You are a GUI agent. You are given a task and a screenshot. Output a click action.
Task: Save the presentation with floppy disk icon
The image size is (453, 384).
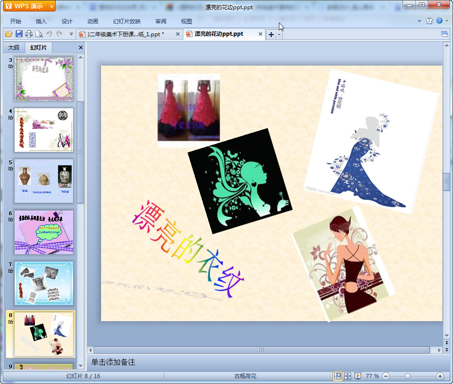point(19,34)
